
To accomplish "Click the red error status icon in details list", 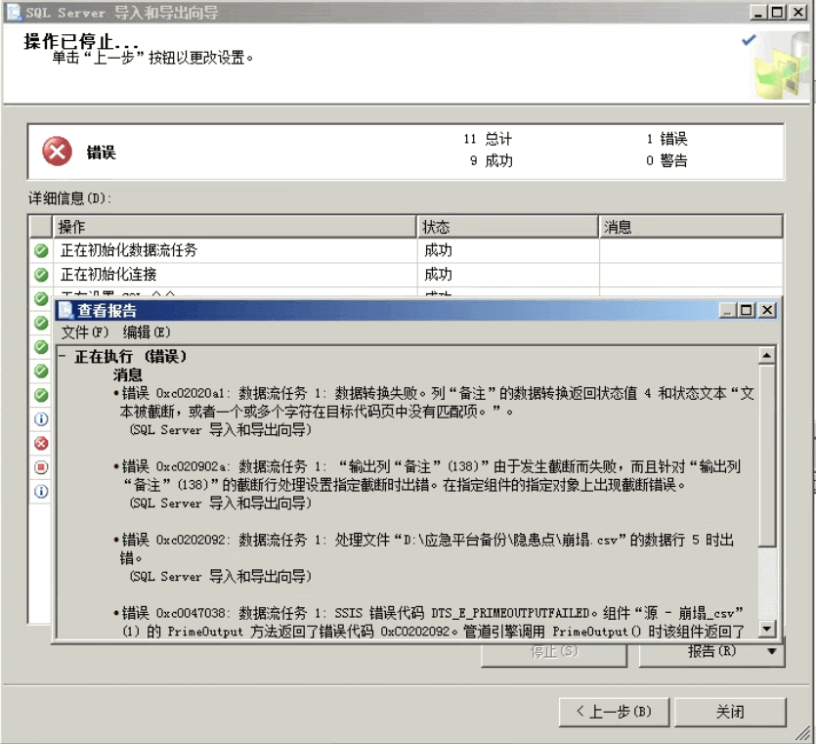I will (x=41, y=443).
